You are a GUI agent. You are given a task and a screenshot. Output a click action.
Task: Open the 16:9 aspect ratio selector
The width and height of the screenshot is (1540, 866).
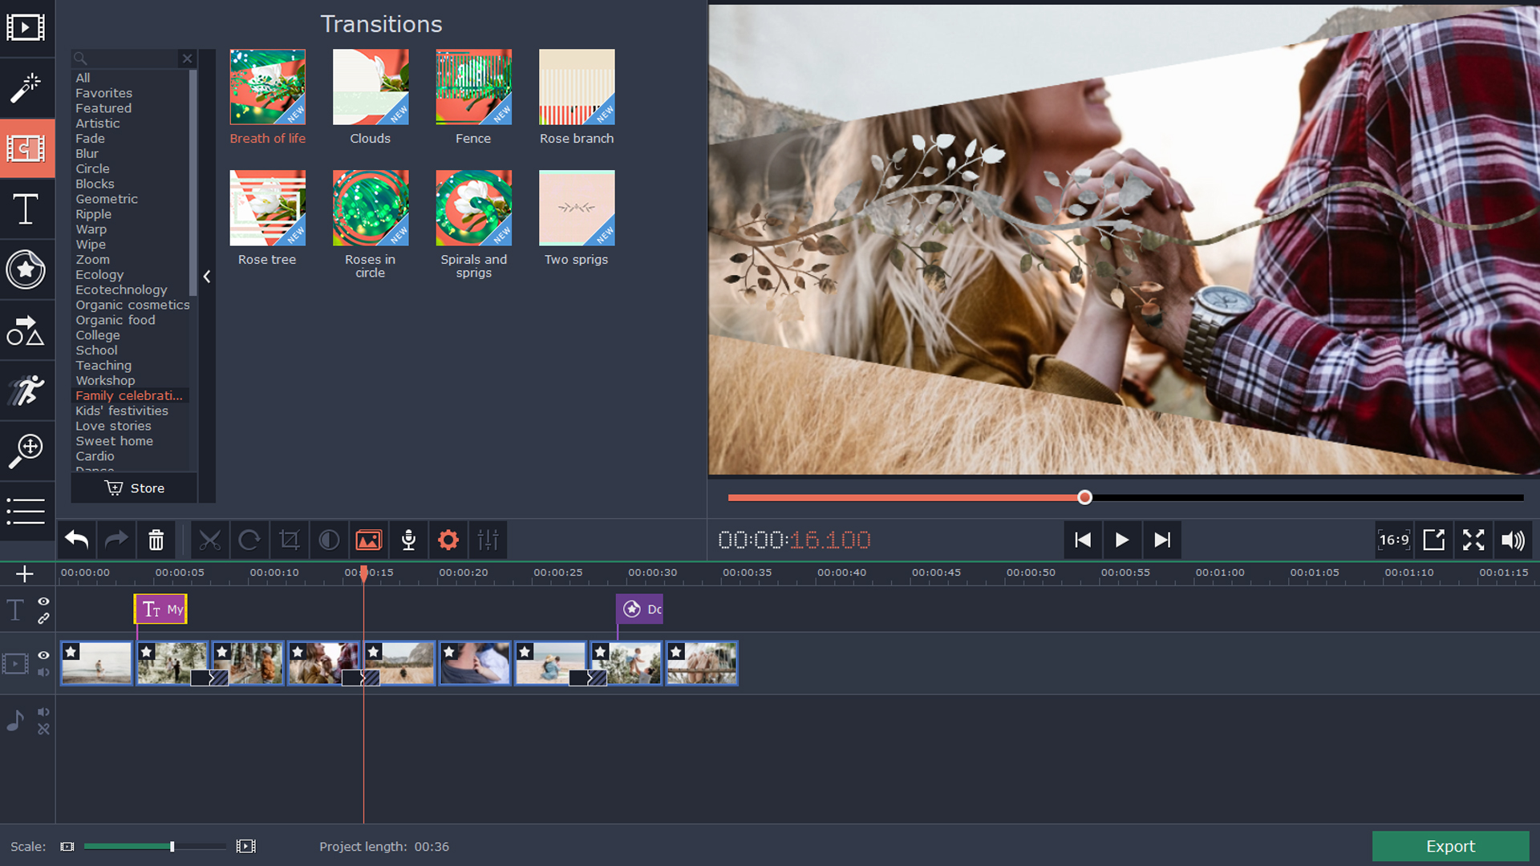pyautogui.click(x=1394, y=540)
